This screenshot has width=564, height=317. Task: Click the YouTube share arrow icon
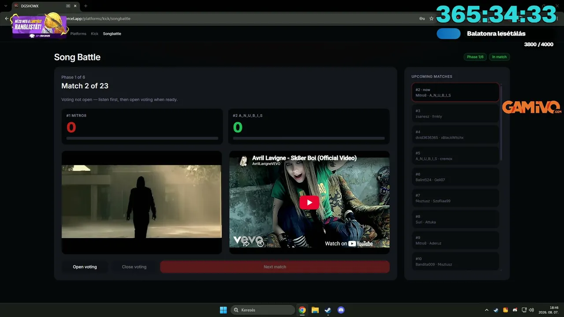point(246,243)
